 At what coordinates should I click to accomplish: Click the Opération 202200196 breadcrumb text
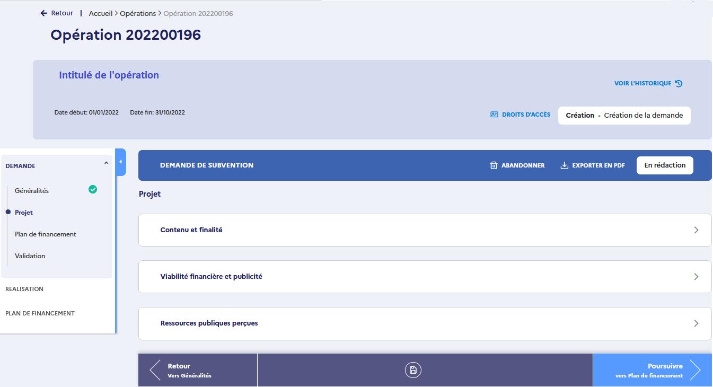[198, 13]
